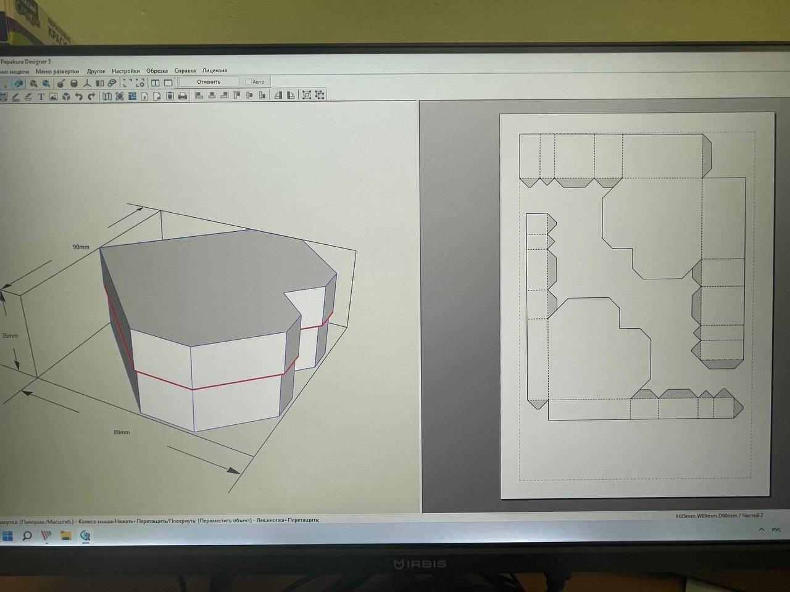Click the 3D axes icon in toolbar
The height and width of the screenshot is (592, 790).
(87, 83)
